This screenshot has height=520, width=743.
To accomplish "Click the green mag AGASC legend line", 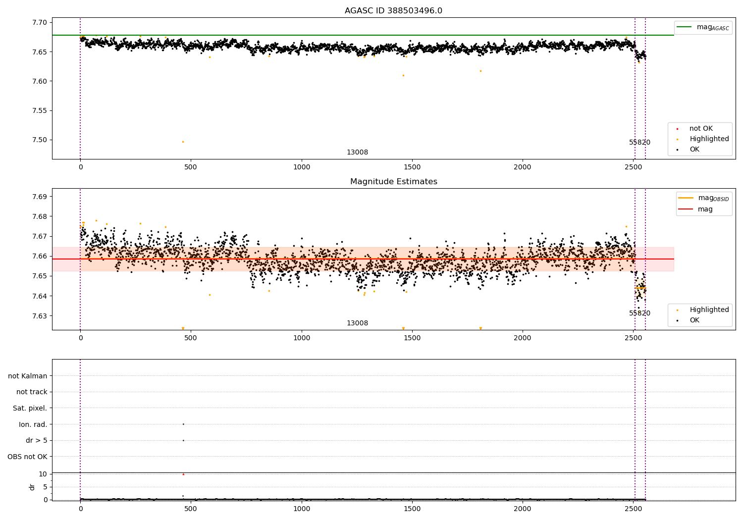I will (685, 27).
